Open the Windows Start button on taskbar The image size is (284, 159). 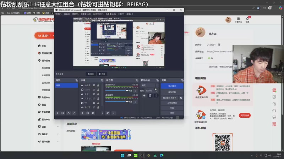pyautogui.click(x=122, y=155)
